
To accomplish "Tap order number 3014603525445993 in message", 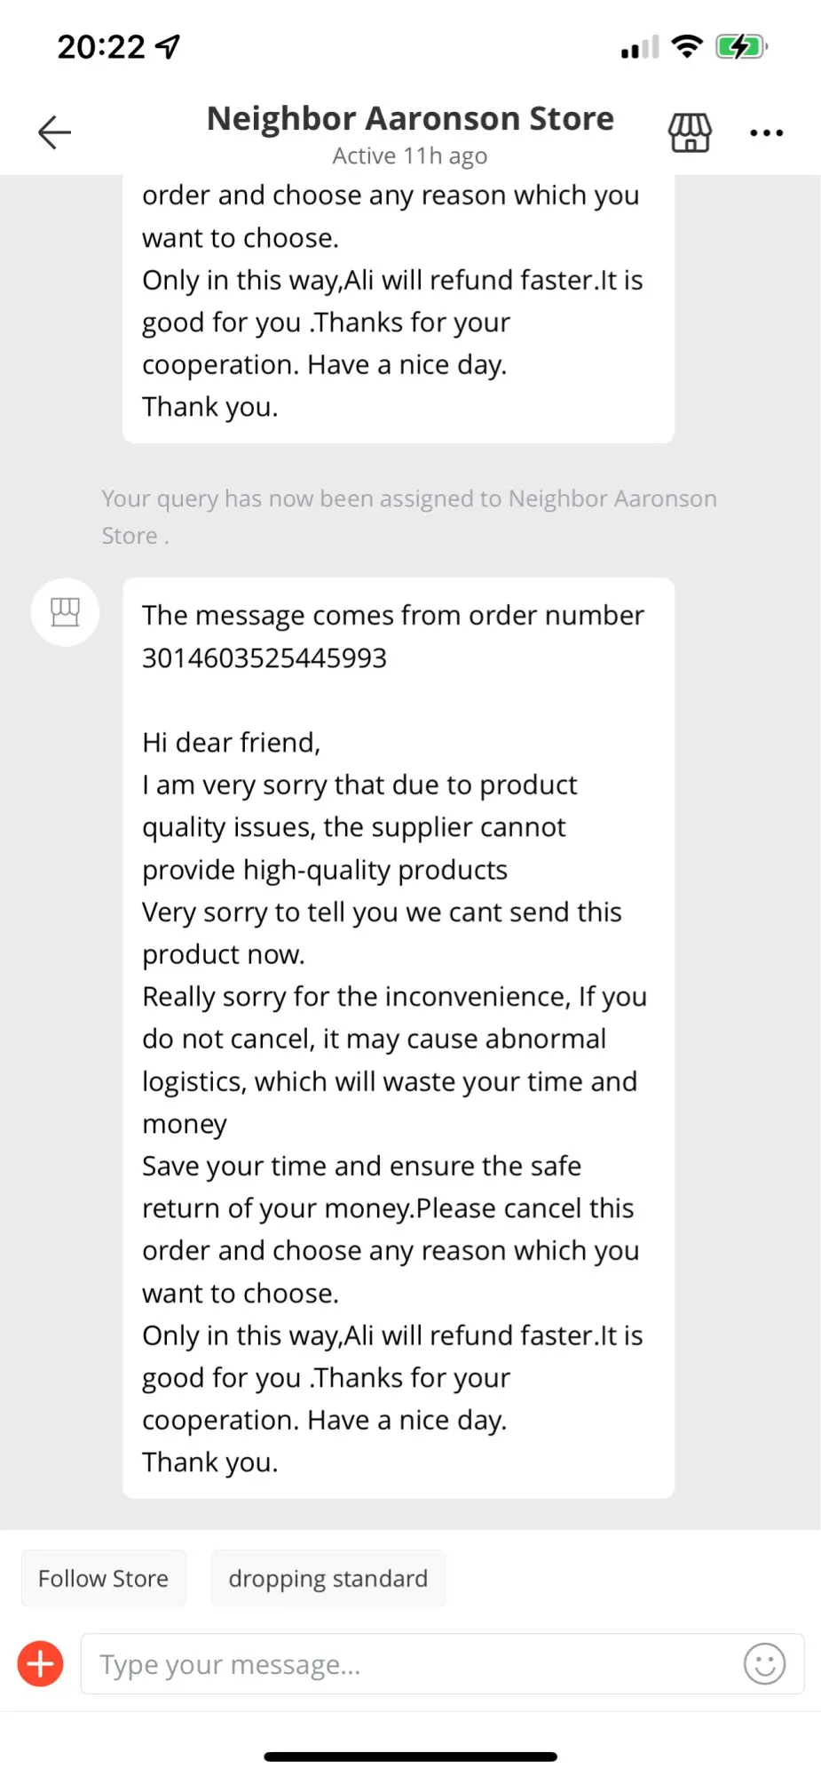I will pos(264,658).
